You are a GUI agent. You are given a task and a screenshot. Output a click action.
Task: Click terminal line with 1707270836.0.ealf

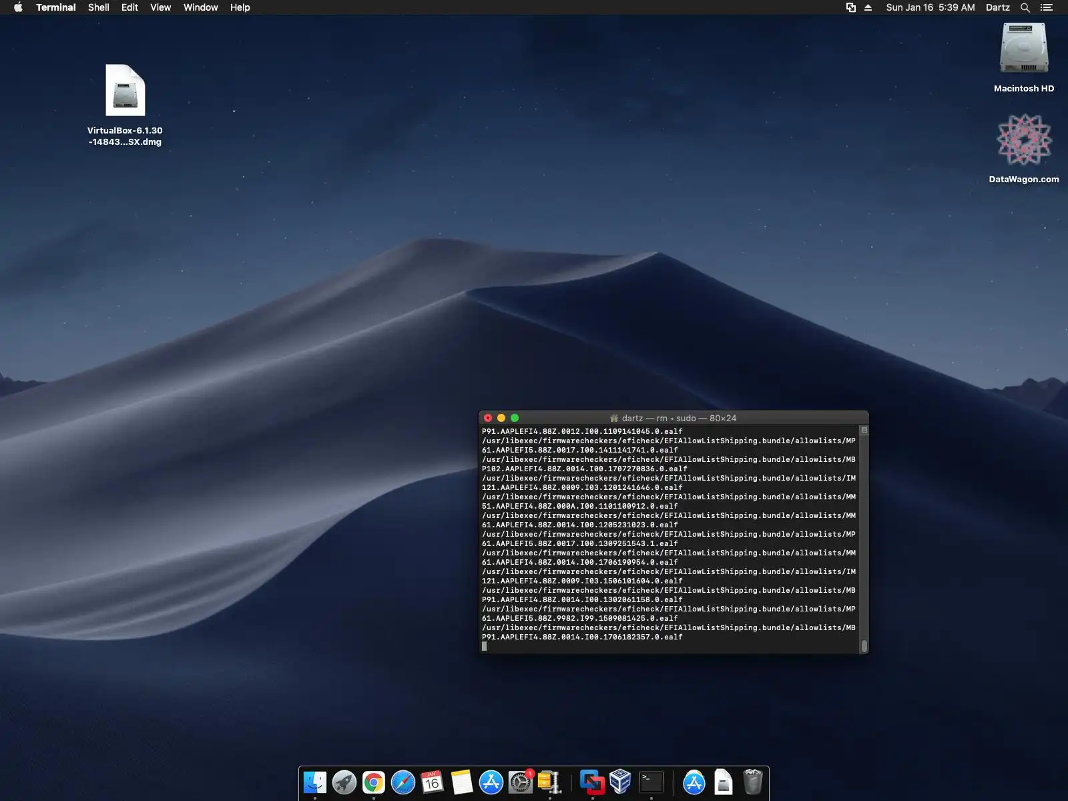tap(584, 469)
